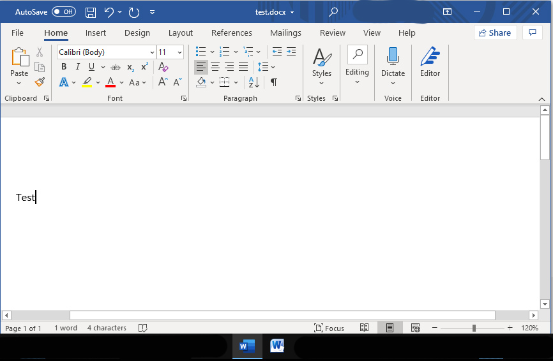The image size is (553, 361).
Task: Sort text with A-Z icon
Action: coord(254,82)
